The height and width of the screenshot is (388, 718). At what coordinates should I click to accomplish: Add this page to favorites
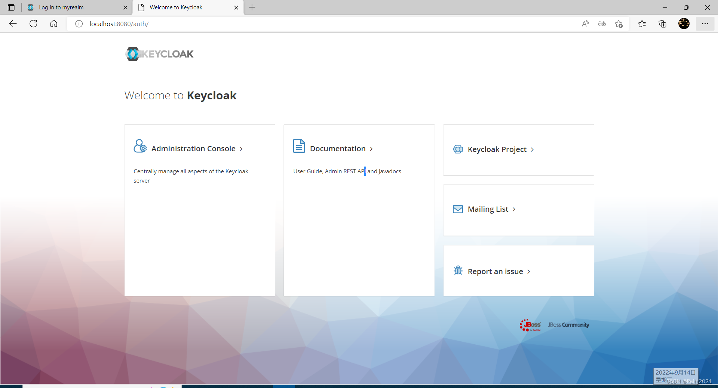(x=619, y=24)
